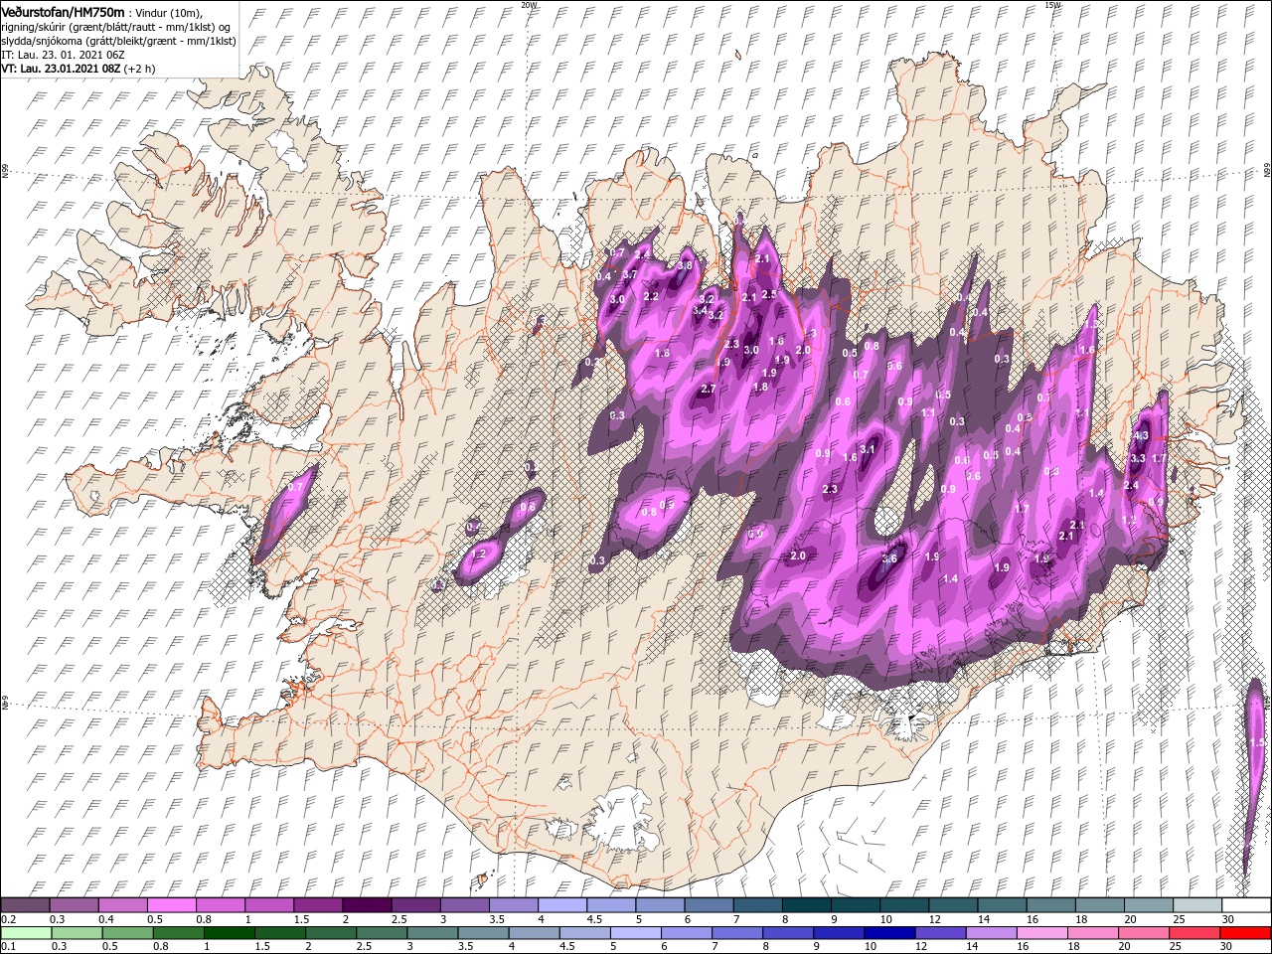Click the 2.2 precipitation value on the map
Viewport: 1272px width, 954px height.
coord(652,296)
